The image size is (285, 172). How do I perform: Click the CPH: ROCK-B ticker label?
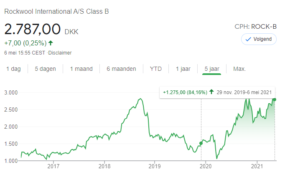pyautogui.click(x=255, y=27)
